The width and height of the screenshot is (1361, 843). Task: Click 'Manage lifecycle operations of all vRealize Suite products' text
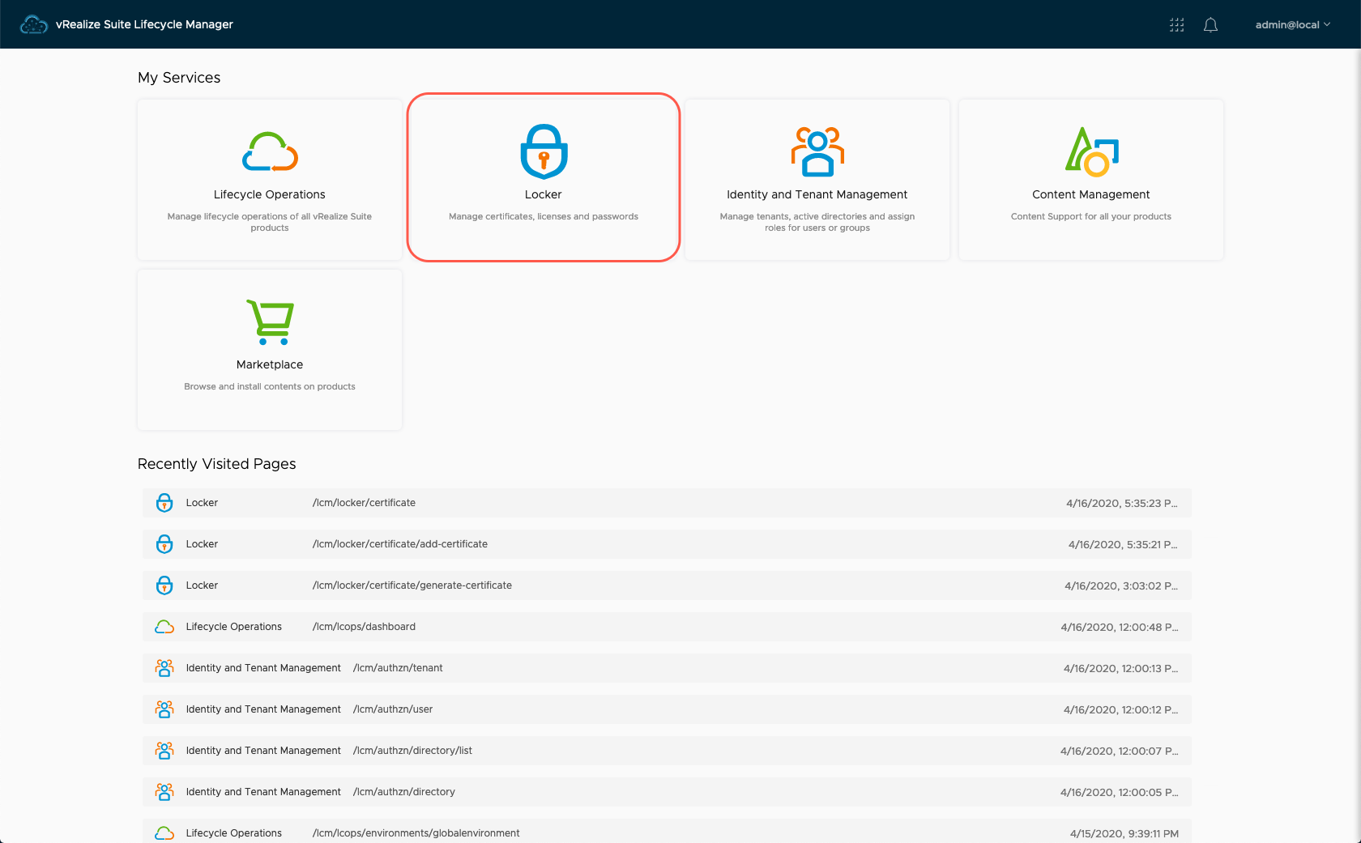270,222
